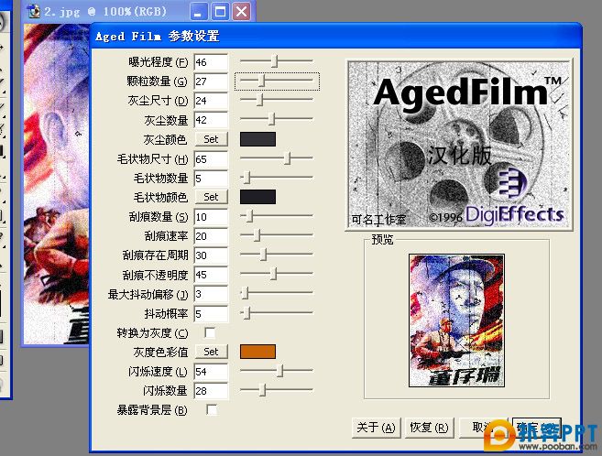The width and height of the screenshot is (602, 456).
Task: Open Set for 灰尘颜色
Action: click(211, 139)
